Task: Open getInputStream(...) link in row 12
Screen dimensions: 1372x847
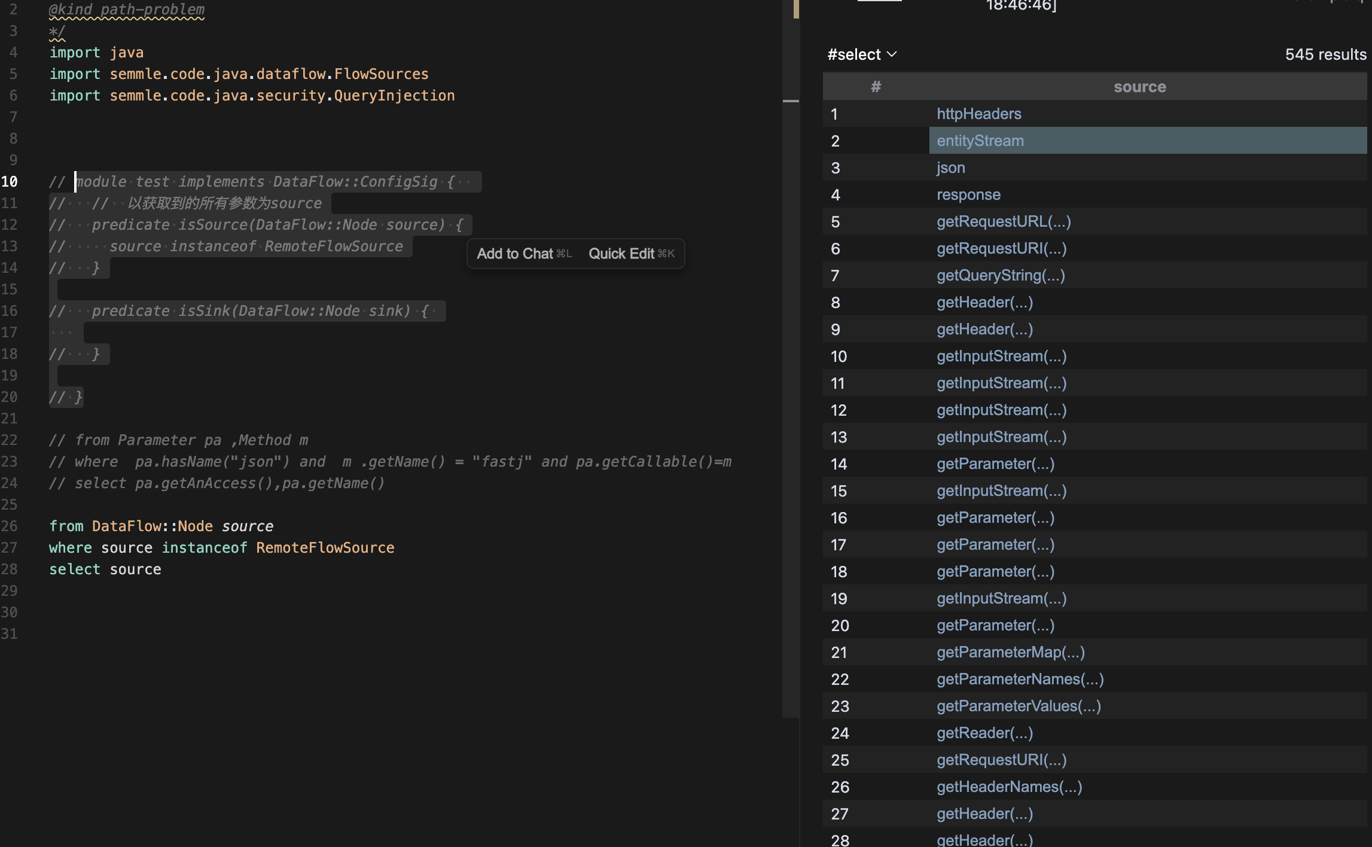Action: click(1002, 410)
